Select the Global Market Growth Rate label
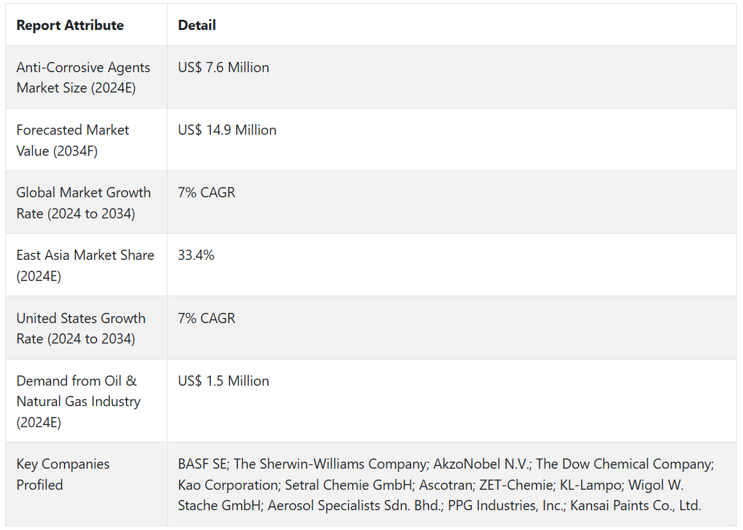The height and width of the screenshot is (530, 743). point(83,202)
